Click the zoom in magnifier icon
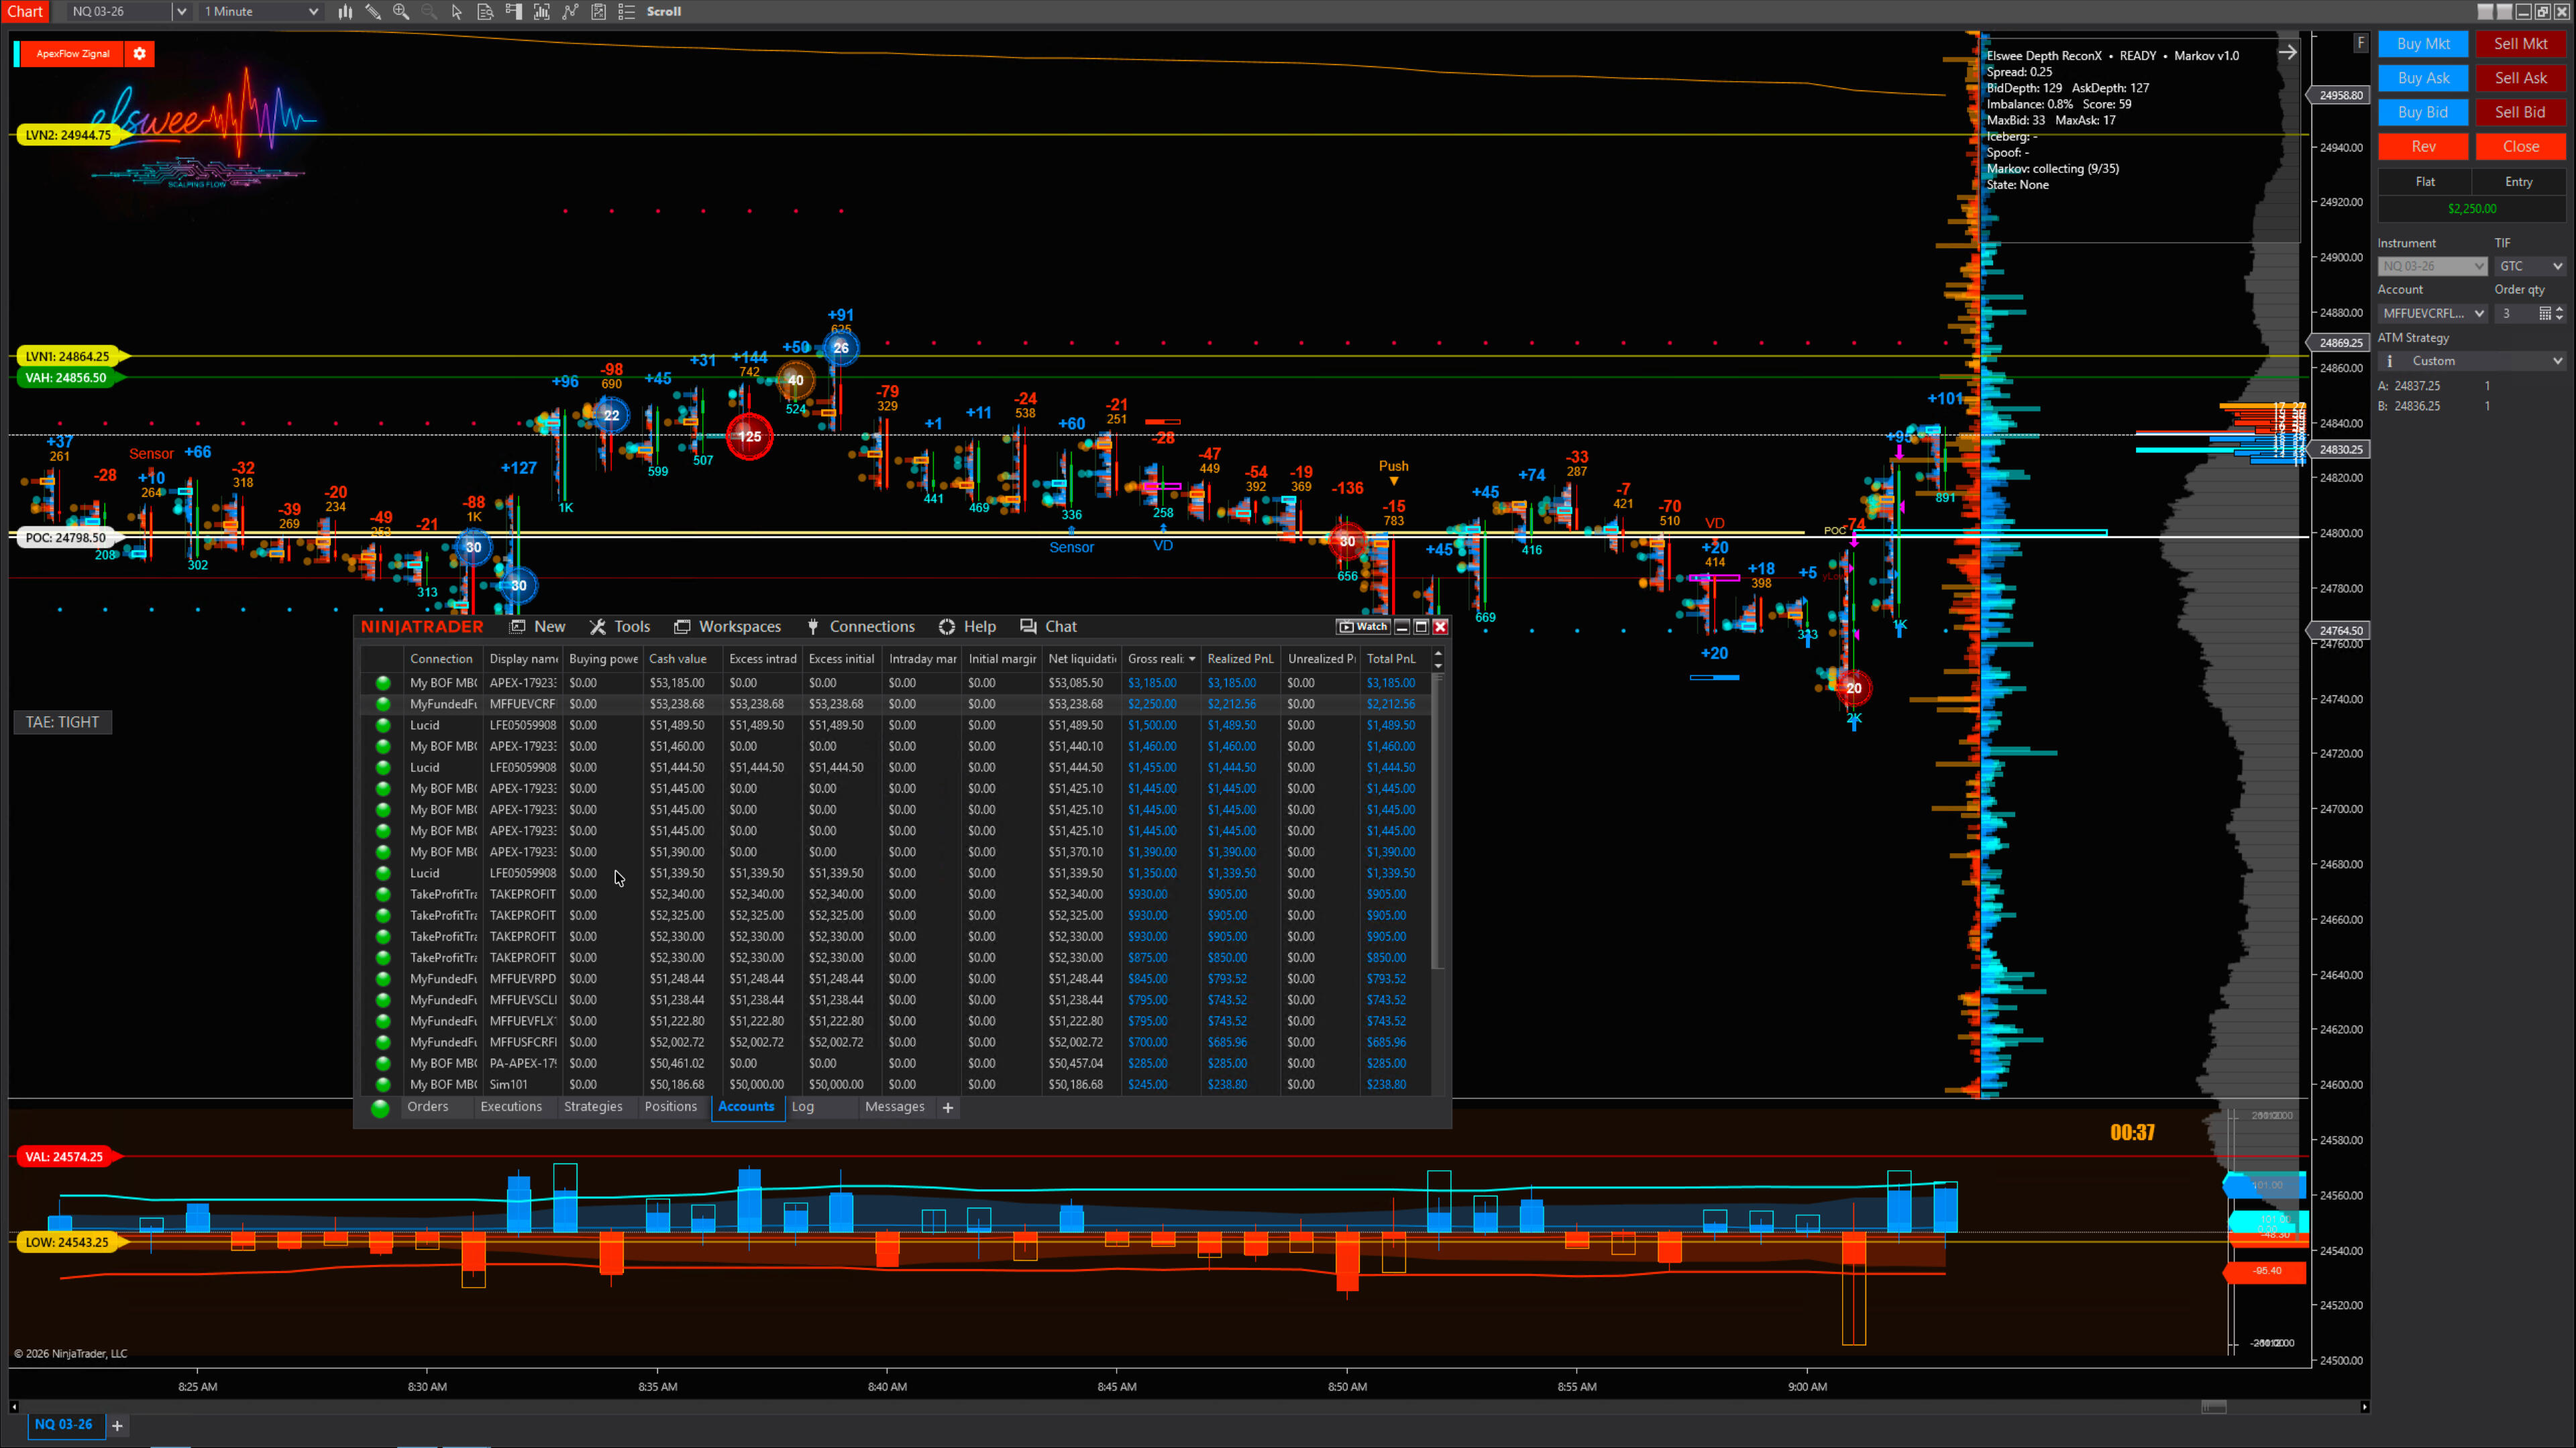 pos(401,12)
